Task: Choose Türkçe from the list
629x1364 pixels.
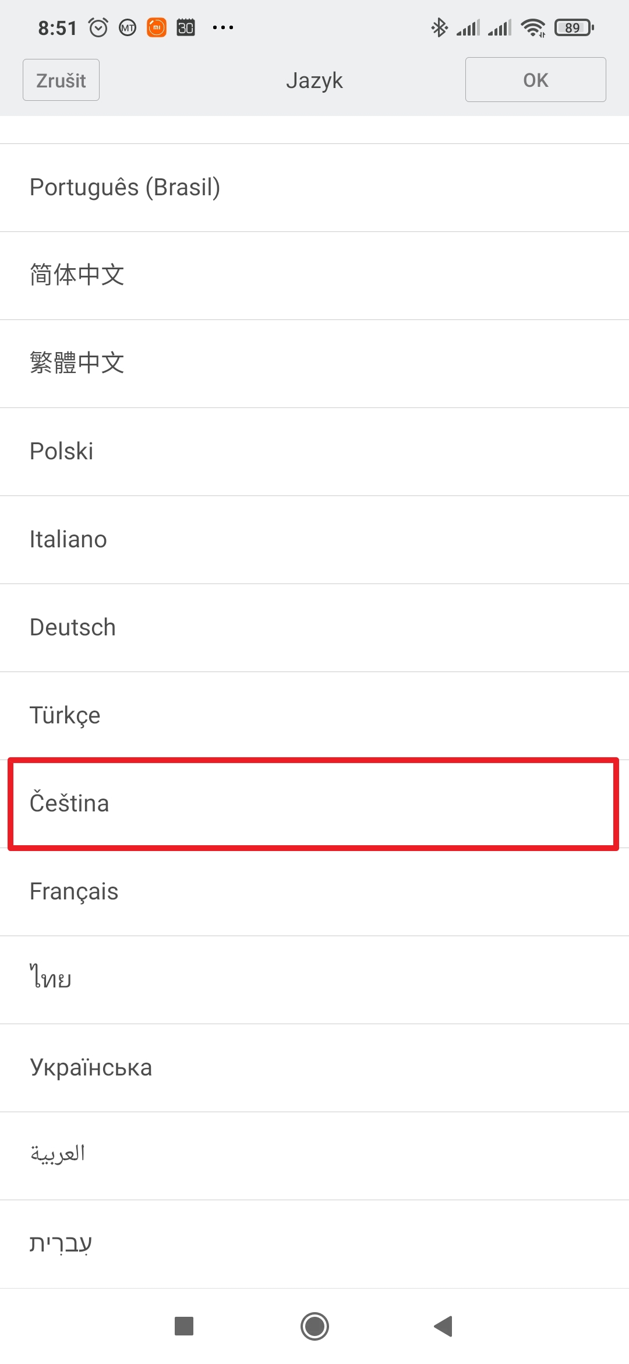Action: click(x=314, y=716)
